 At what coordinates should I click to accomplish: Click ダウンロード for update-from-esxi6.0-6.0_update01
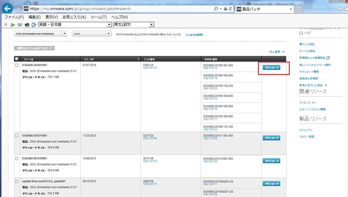tap(271, 184)
